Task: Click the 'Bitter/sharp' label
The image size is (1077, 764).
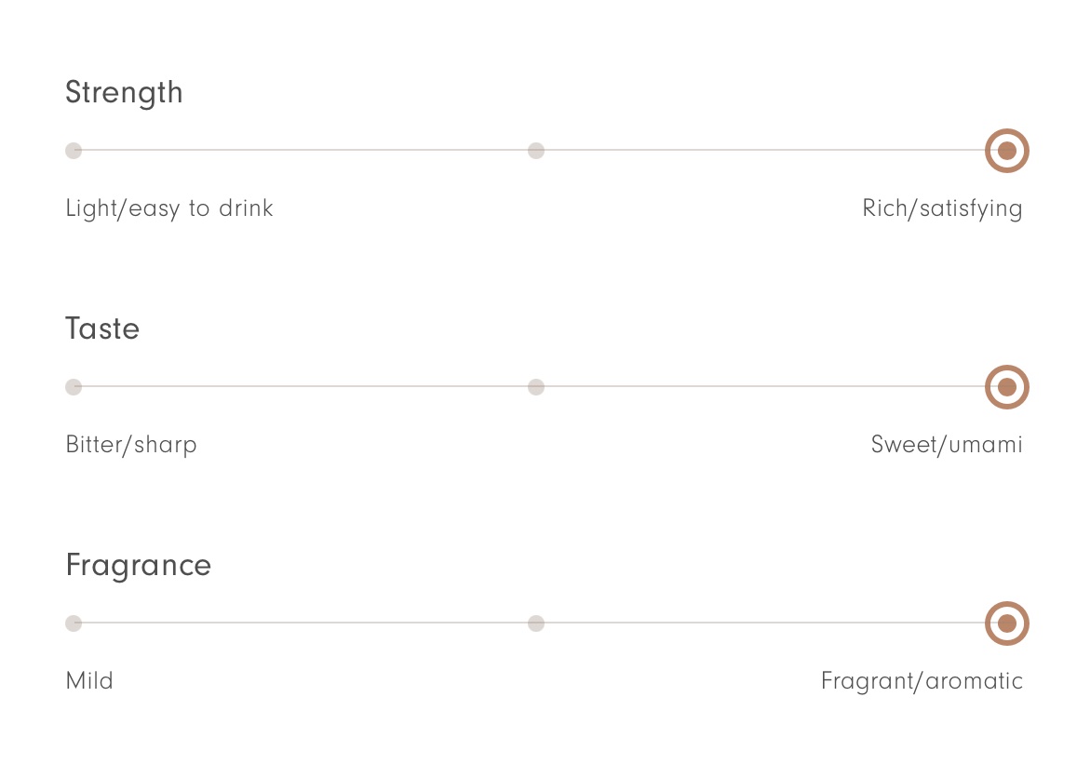Action: point(131,444)
